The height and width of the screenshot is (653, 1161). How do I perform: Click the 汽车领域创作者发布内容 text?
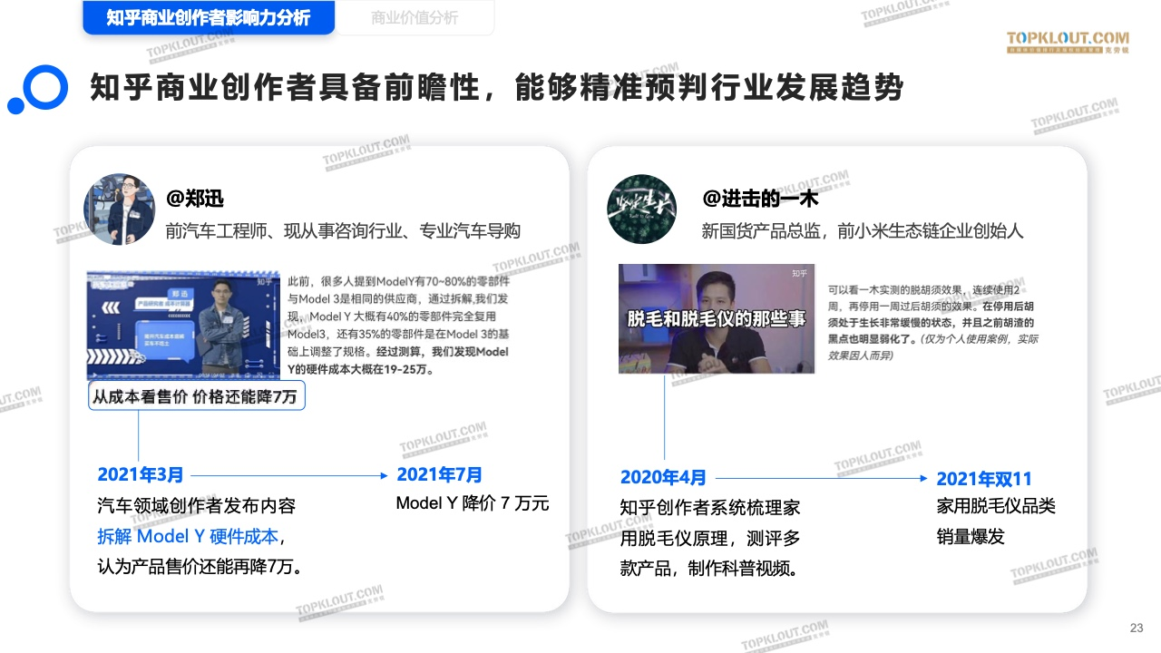pyautogui.click(x=197, y=506)
